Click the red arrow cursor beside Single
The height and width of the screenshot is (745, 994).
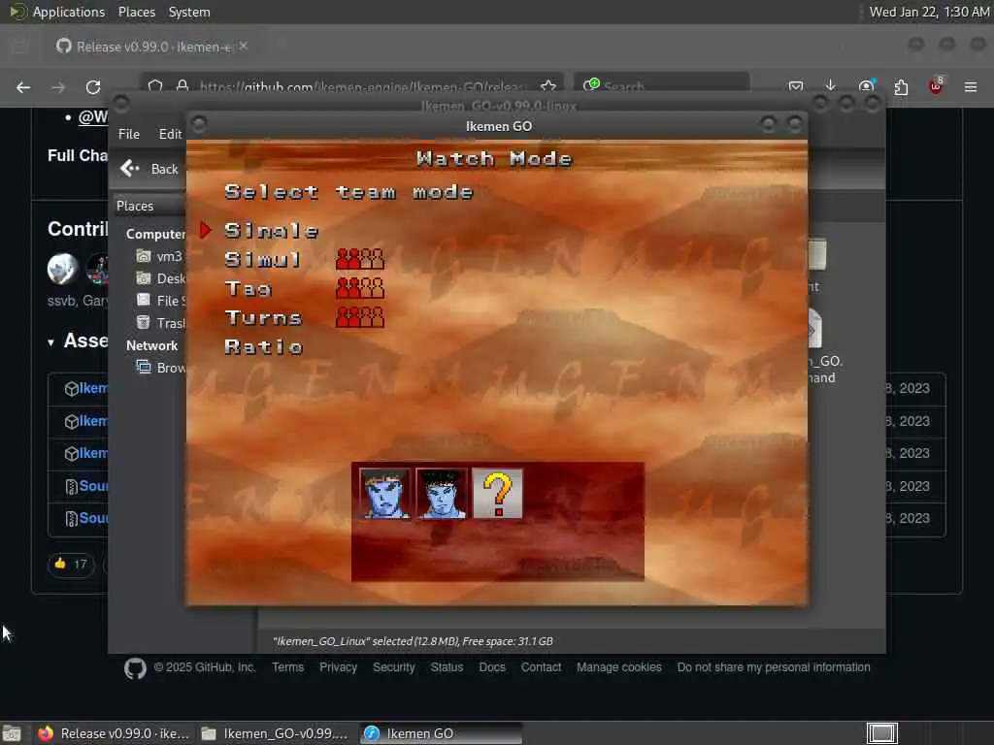(x=206, y=230)
